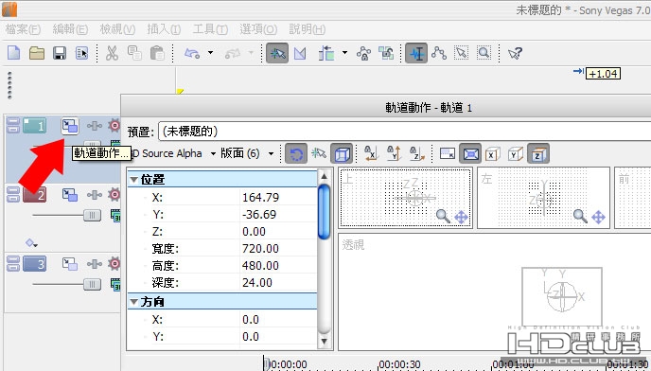Toggle enable rotation in track motion
This screenshot has width=651, height=371.
point(296,153)
